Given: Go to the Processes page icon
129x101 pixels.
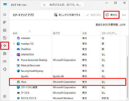Looking at the screenshot, I should point(5,22).
